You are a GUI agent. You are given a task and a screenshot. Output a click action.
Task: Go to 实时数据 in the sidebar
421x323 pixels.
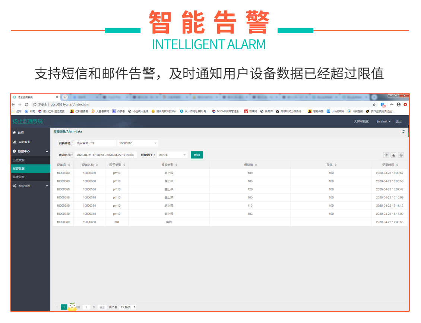[24, 142]
